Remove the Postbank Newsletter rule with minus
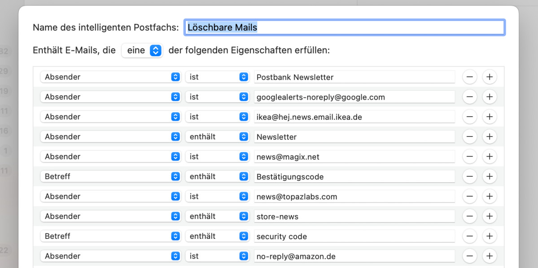Screen dimensions: 538x268 [469, 77]
